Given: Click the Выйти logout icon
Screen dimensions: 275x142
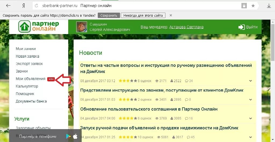Looking at the screenshot, I should pyautogui.click(x=241, y=27).
